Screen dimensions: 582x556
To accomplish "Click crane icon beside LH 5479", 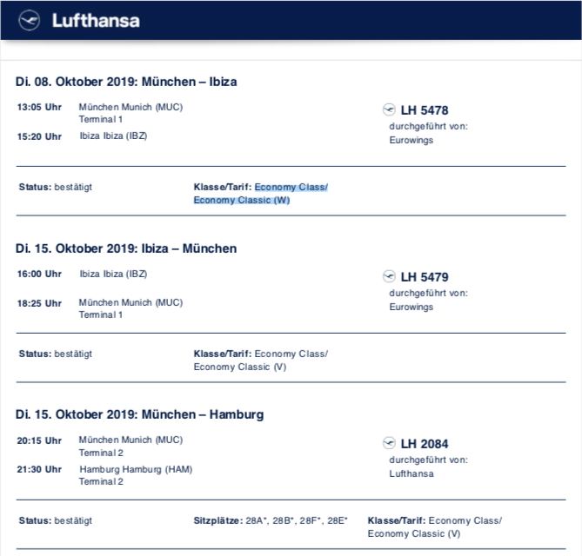I will point(389,276).
